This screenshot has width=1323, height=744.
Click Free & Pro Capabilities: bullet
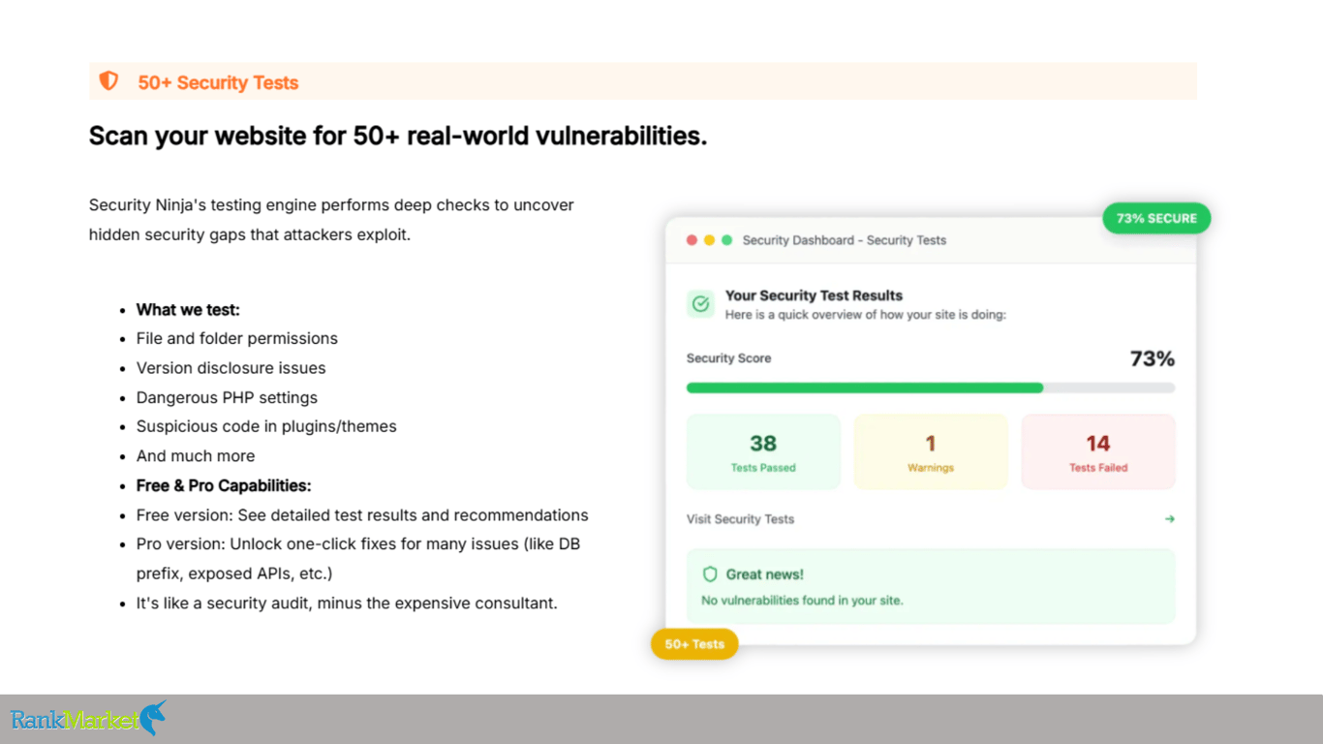tap(224, 485)
